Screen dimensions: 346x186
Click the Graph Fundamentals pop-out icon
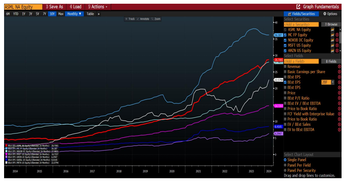pos(298,7)
